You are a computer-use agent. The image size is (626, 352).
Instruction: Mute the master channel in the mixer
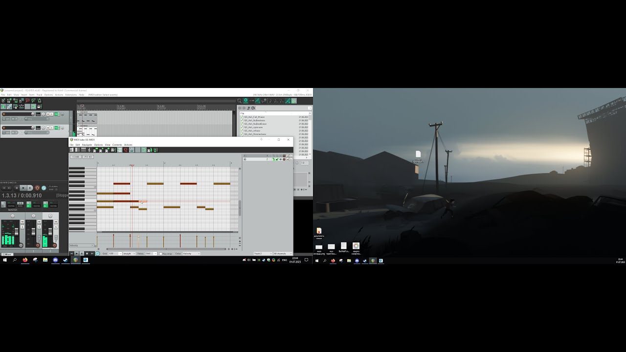(x=22, y=221)
